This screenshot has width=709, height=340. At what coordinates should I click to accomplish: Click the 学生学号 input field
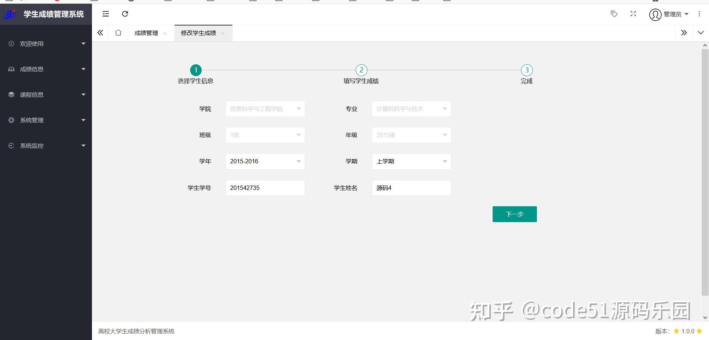point(265,188)
